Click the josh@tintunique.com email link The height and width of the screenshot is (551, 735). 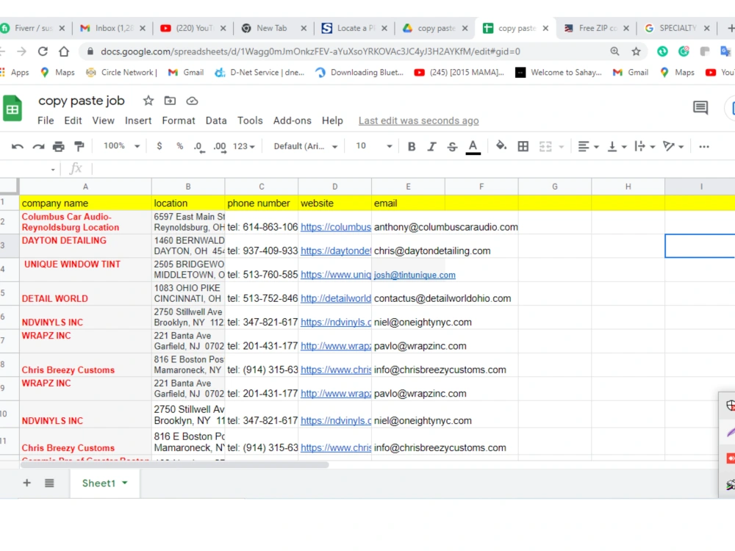pos(415,275)
